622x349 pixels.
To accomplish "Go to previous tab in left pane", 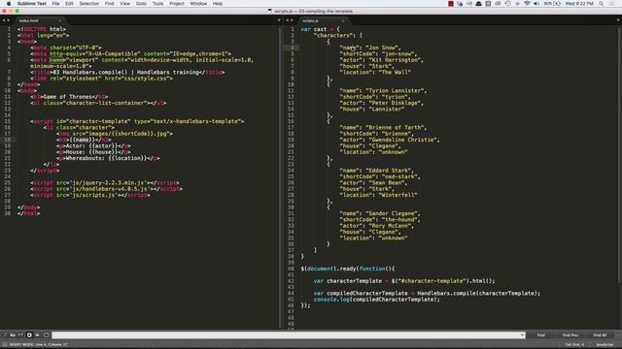I will tap(4, 20).
